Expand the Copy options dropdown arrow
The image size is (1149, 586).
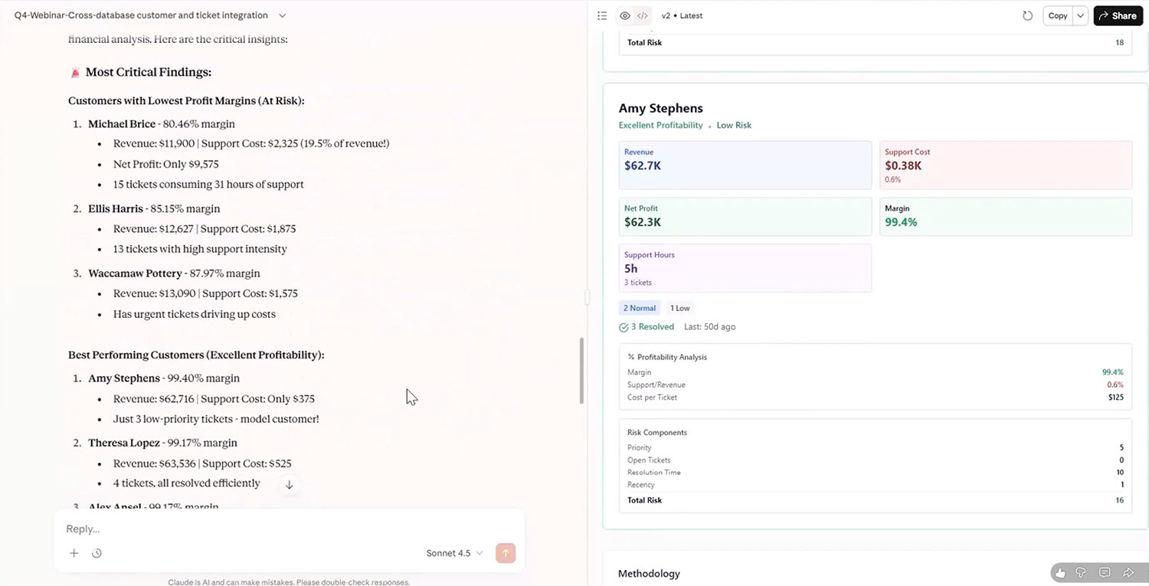[1080, 16]
